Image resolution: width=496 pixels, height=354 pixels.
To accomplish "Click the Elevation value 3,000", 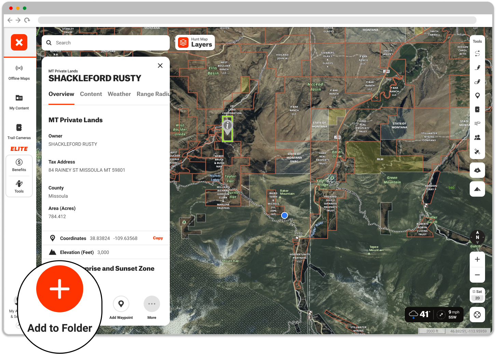I will click(103, 252).
